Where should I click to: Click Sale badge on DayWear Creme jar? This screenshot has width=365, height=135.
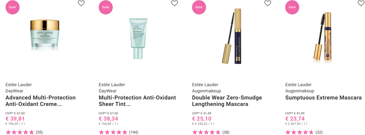tap(12, 7)
